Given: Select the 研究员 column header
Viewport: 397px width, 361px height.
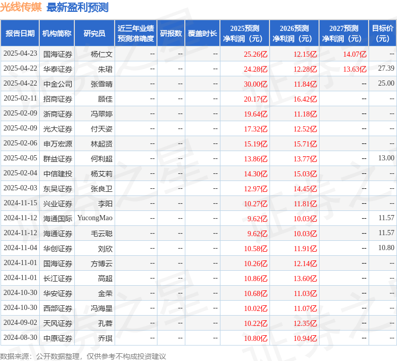Looking at the screenshot, I should pyautogui.click(x=94, y=34).
